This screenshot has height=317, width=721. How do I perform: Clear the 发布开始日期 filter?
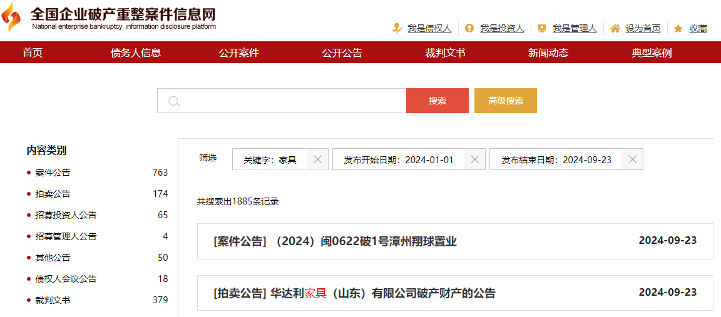pos(475,159)
